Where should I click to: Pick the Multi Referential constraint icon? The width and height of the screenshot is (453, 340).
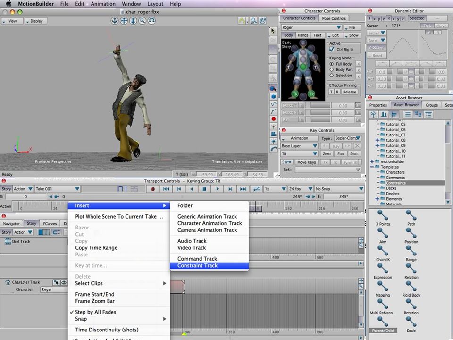pyautogui.click(x=383, y=304)
